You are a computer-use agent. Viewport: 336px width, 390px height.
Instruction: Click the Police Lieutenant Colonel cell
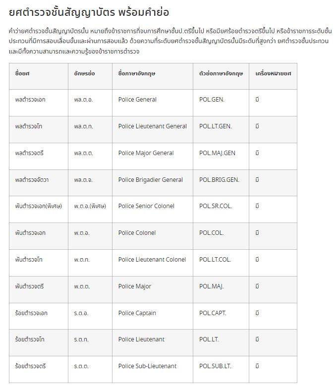click(x=152, y=260)
